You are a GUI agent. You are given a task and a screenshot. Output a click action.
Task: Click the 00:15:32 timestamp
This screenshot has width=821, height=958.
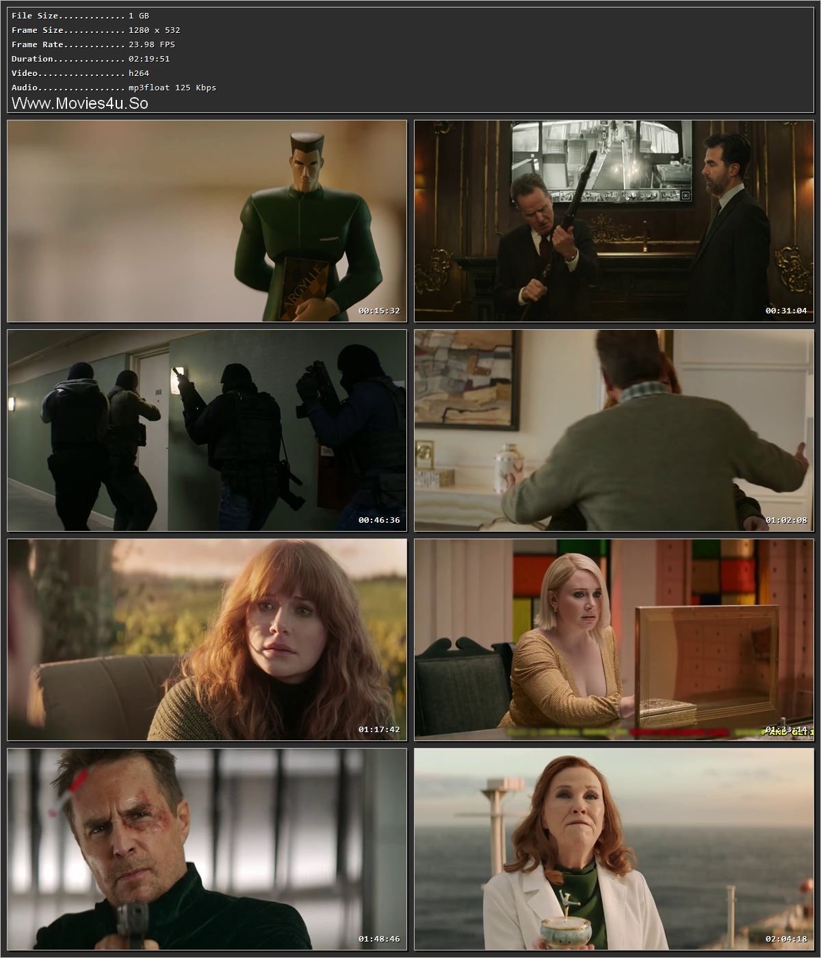pos(378,311)
